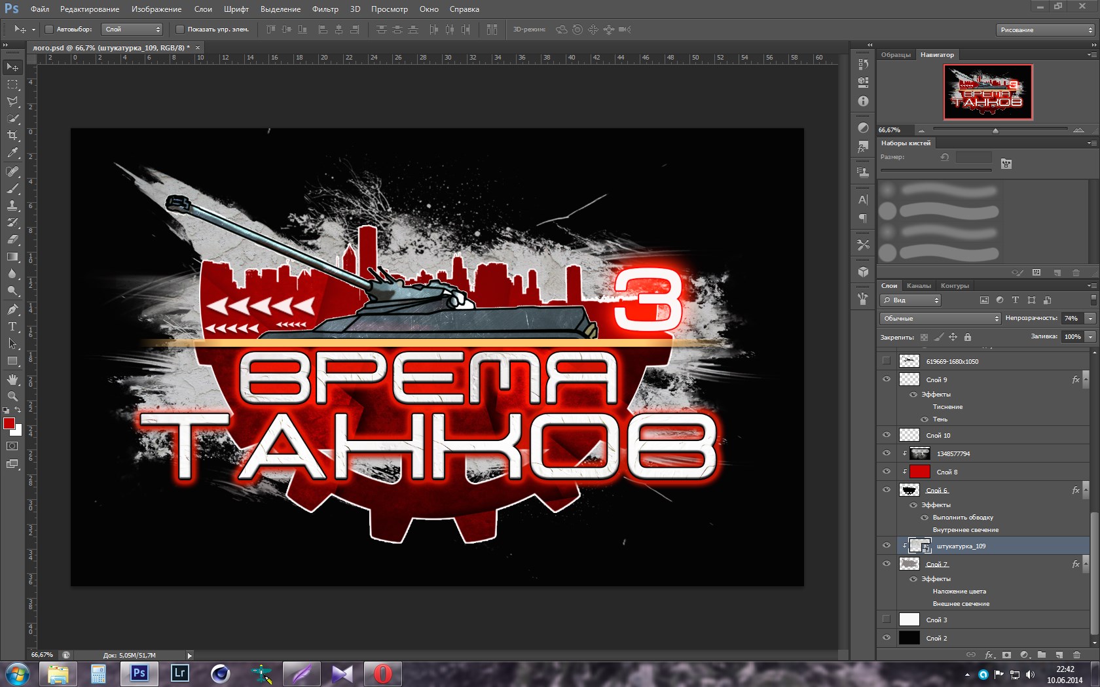Click the create new layer icon
Viewport: 1100px width, 687px height.
(1059, 654)
